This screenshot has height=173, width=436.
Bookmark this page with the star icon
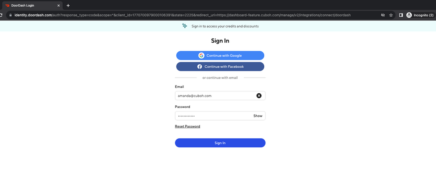click(x=391, y=15)
